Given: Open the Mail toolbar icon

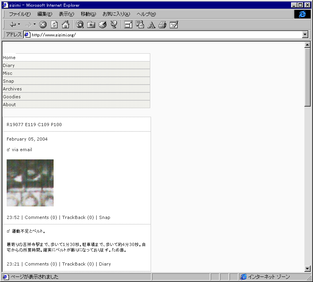Looking at the screenshot, I should pyautogui.click(x=140, y=25).
